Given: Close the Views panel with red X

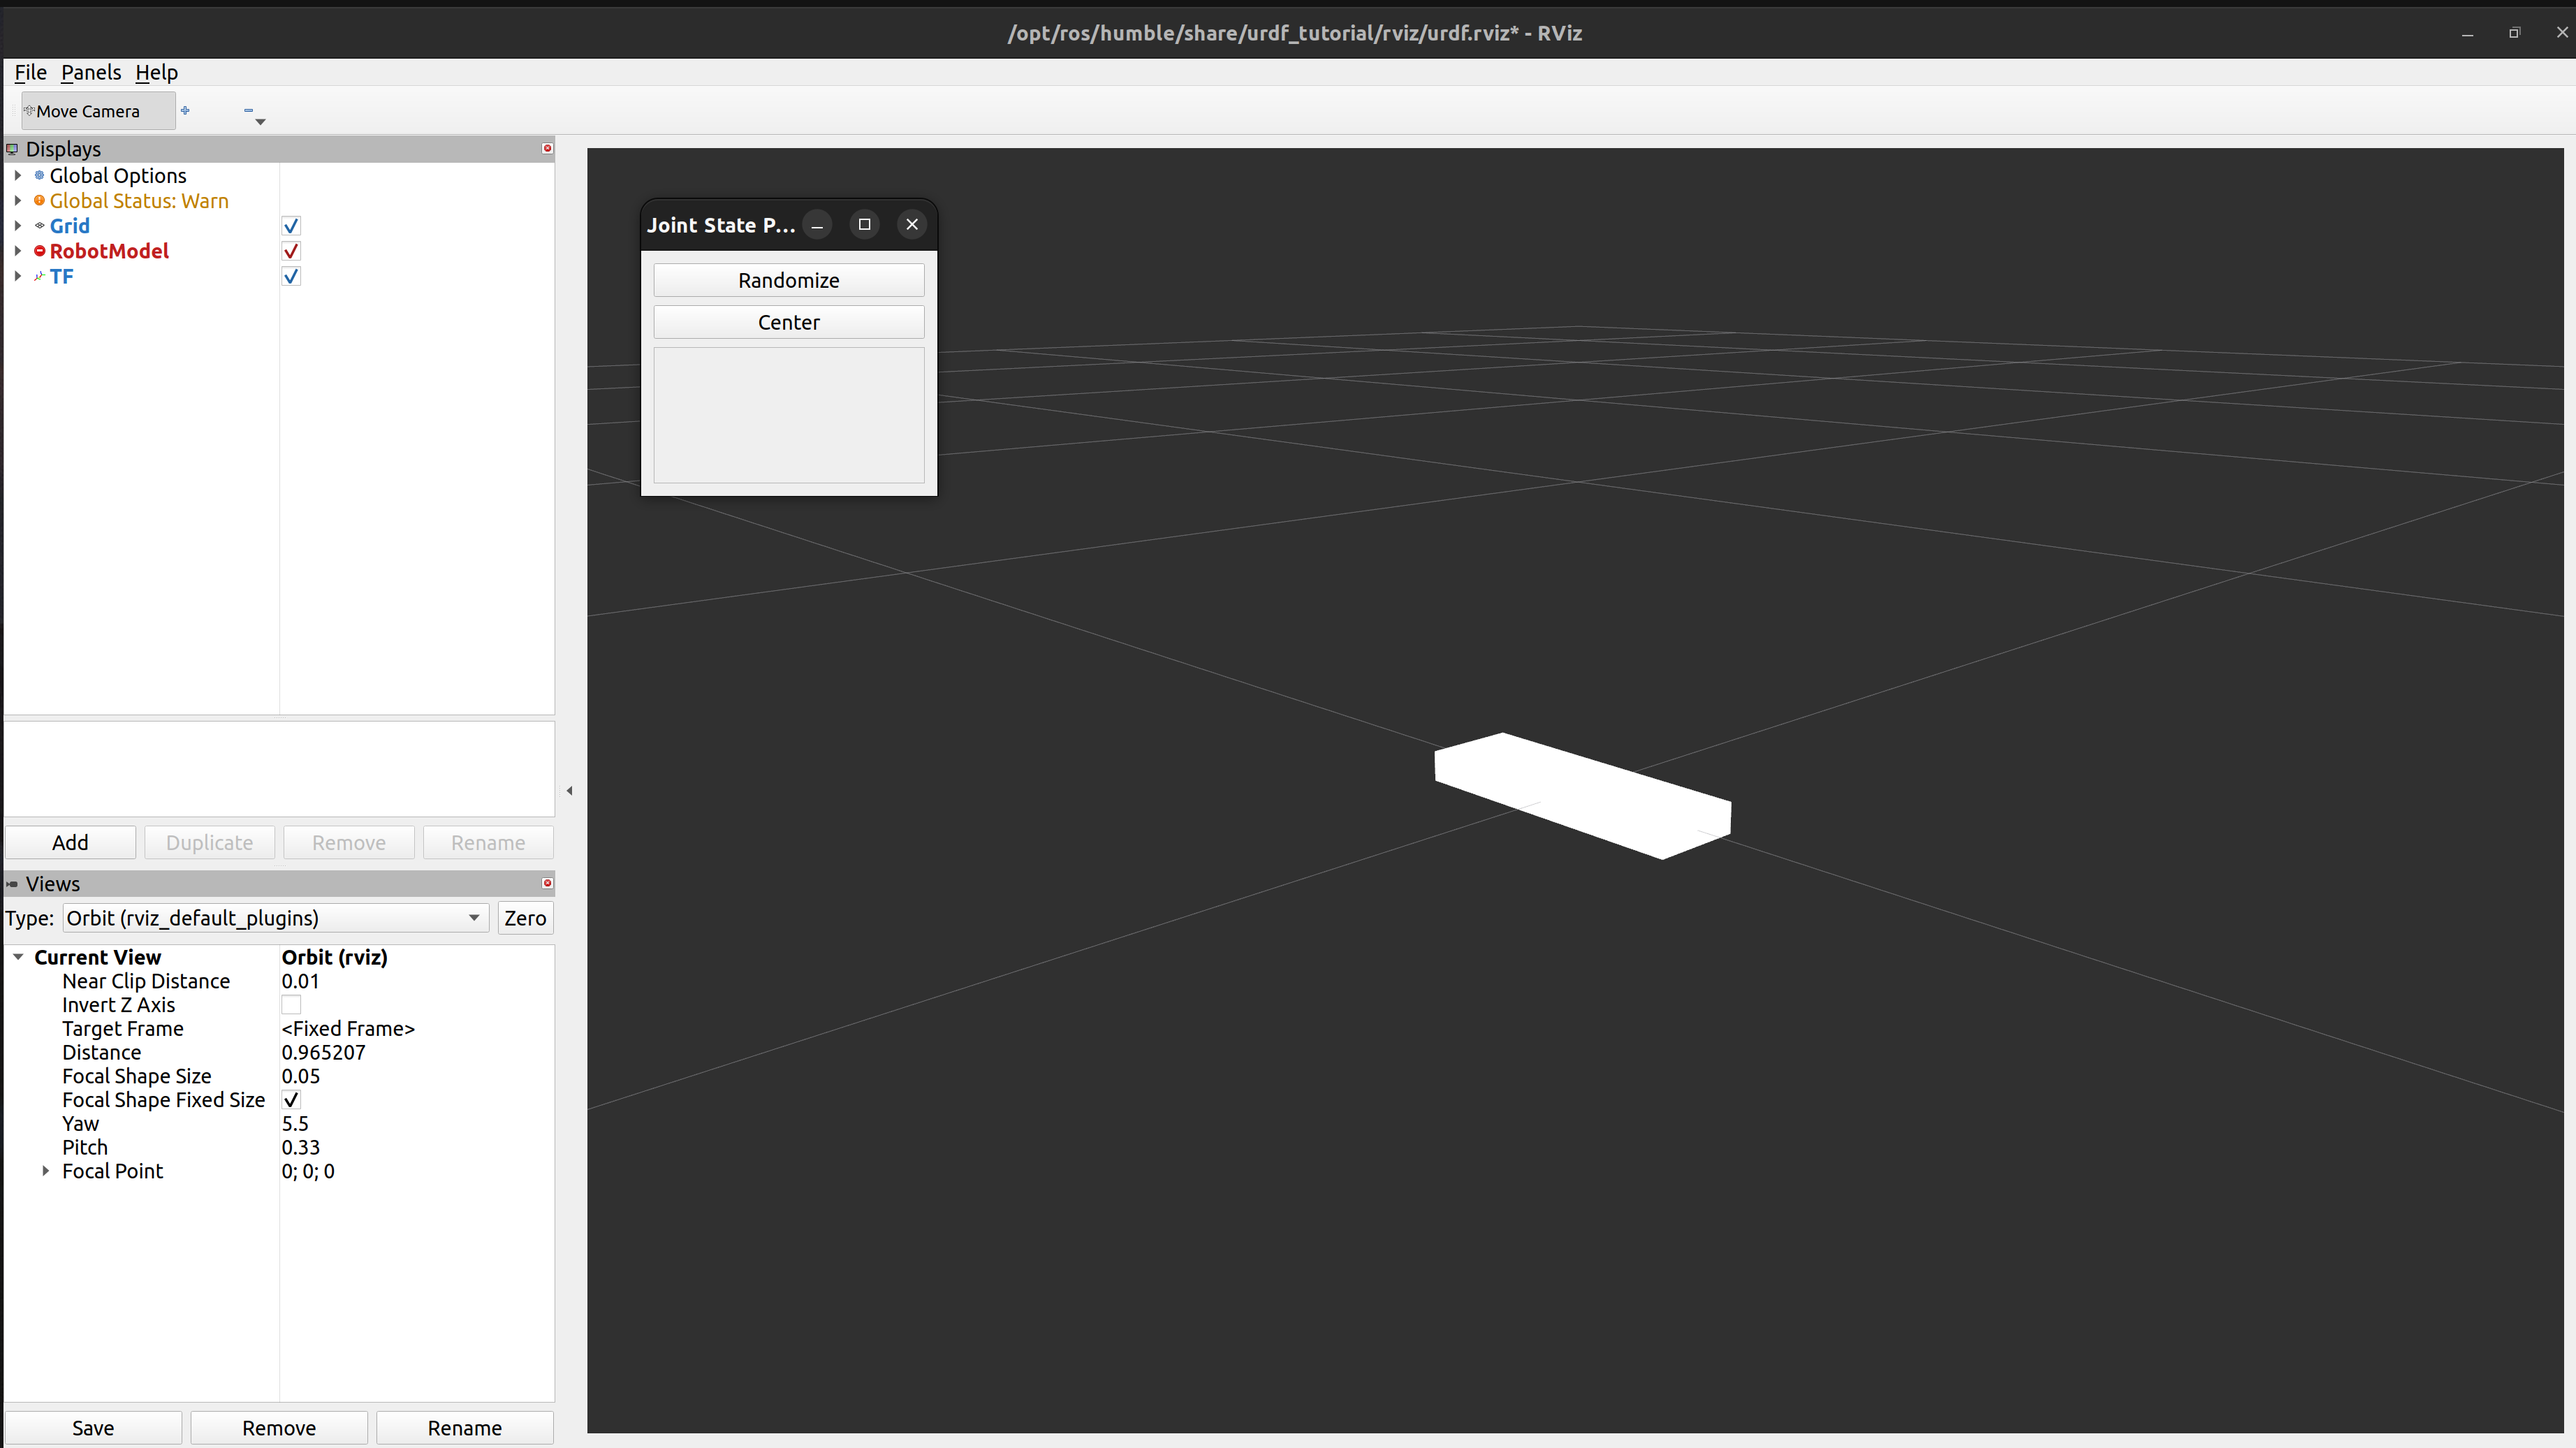Looking at the screenshot, I should pyautogui.click(x=547, y=883).
